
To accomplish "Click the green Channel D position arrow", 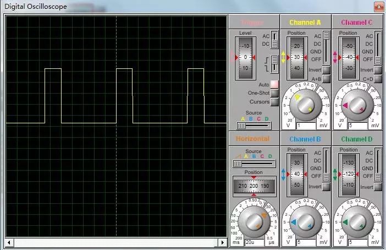I will tap(335, 175).
